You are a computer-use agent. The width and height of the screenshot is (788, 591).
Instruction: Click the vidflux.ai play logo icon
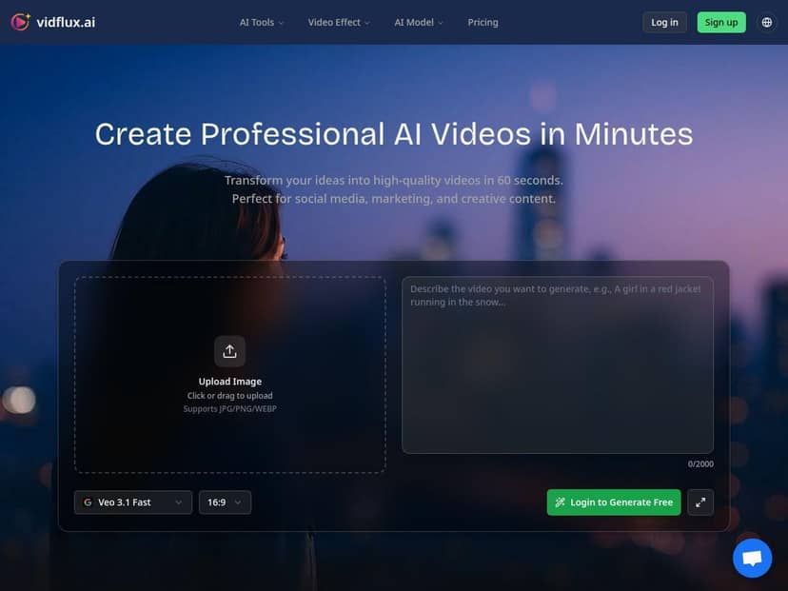point(21,22)
